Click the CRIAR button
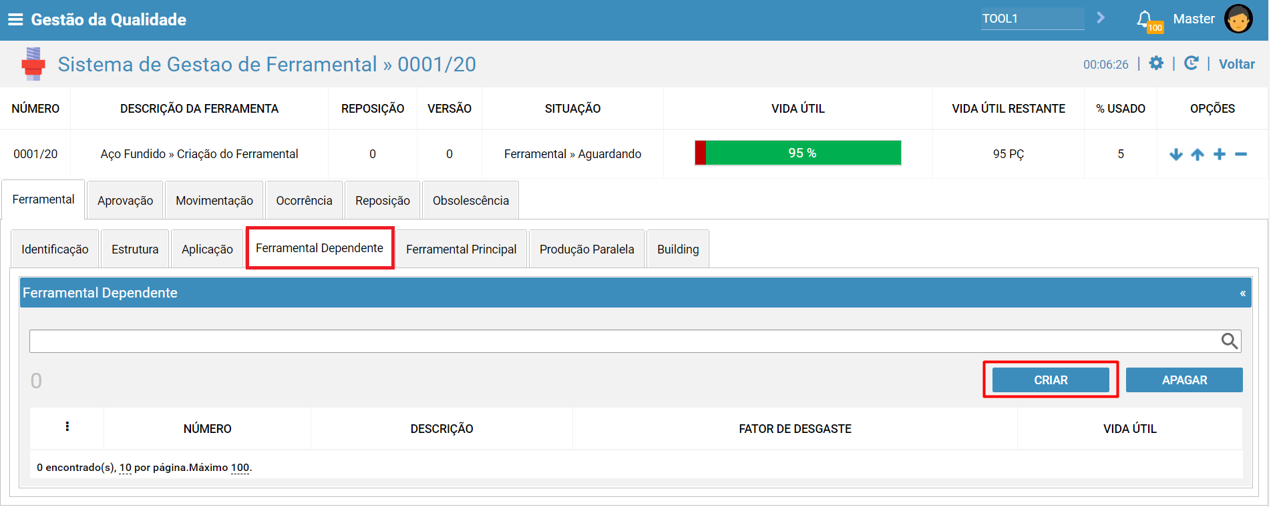The width and height of the screenshot is (1283, 511). [1051, 380]
